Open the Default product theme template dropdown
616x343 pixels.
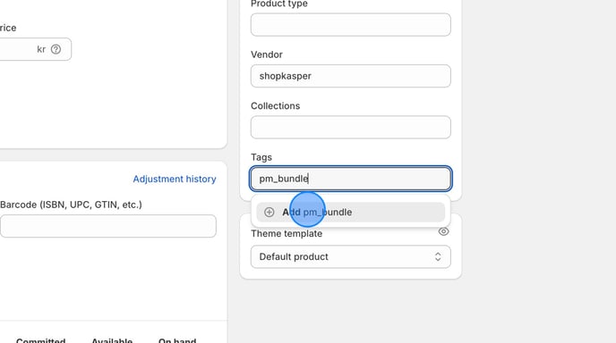click(x=350, y=256)
